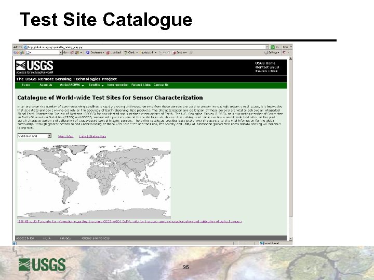Click the page icon in browser status bar
The width and height of the screenshot is (374, 280).
point(15,243)
